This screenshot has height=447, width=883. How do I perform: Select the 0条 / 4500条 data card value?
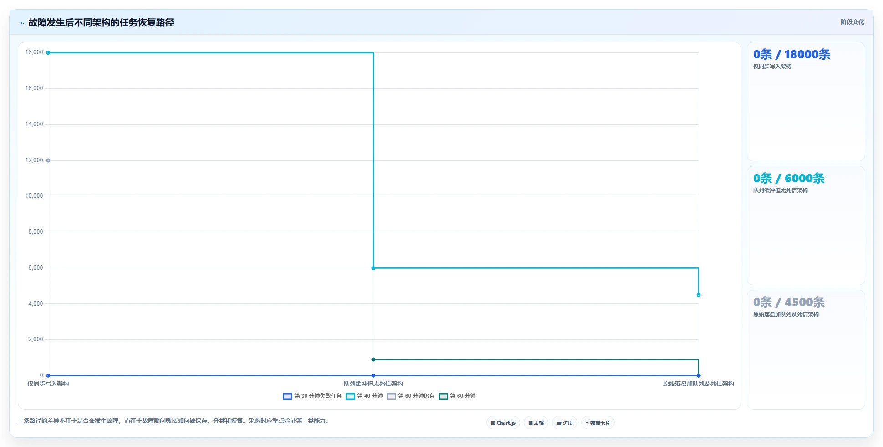789,303
